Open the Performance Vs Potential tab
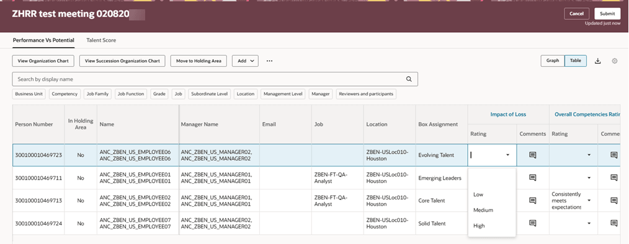Image resolution: width=629 pixels, height=244 pixels. pos(43,40)
